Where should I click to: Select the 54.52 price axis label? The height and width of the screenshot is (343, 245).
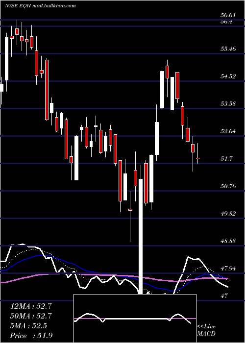(x=228, y=76)
